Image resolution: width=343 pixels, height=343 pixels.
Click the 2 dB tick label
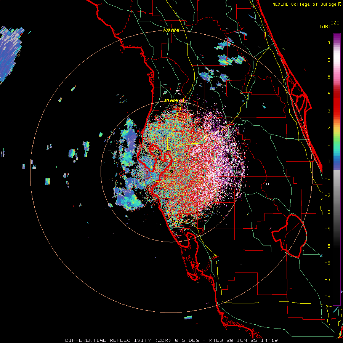pyautogui.click(x=329, y=128)
